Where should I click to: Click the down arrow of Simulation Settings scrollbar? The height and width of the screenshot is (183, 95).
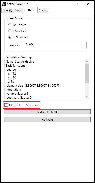tap(87, 97)
